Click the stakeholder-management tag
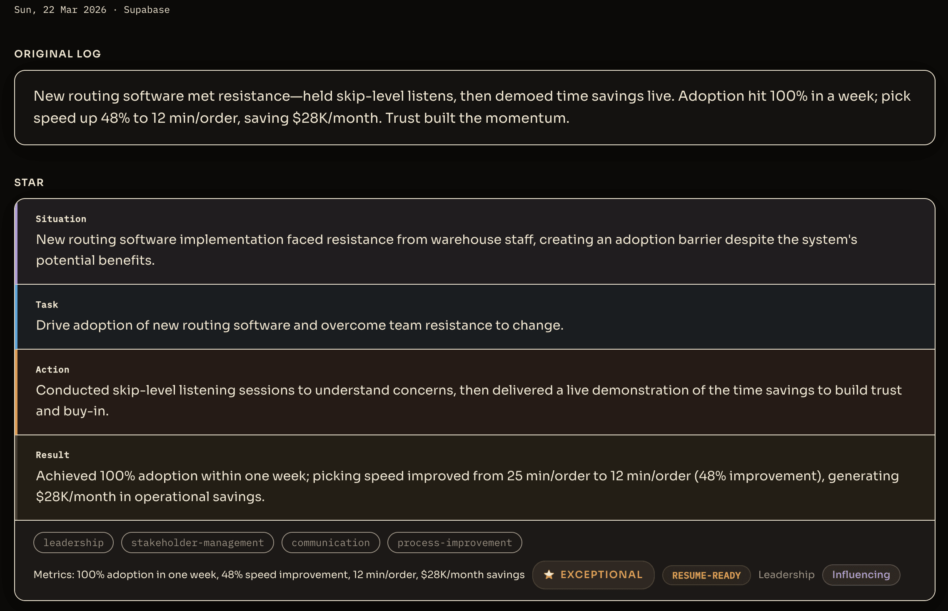 tap(197, 543)
